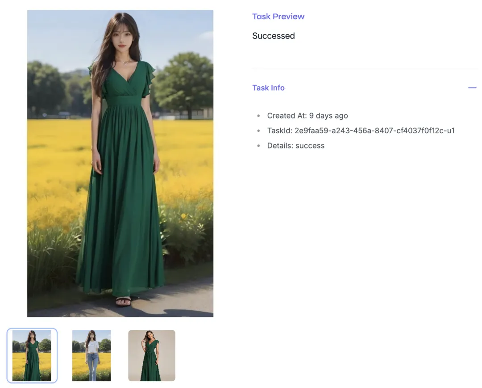This screenshot has width=482, height=388.
Task: Click the model's face in the main preview
Action: 122,38
